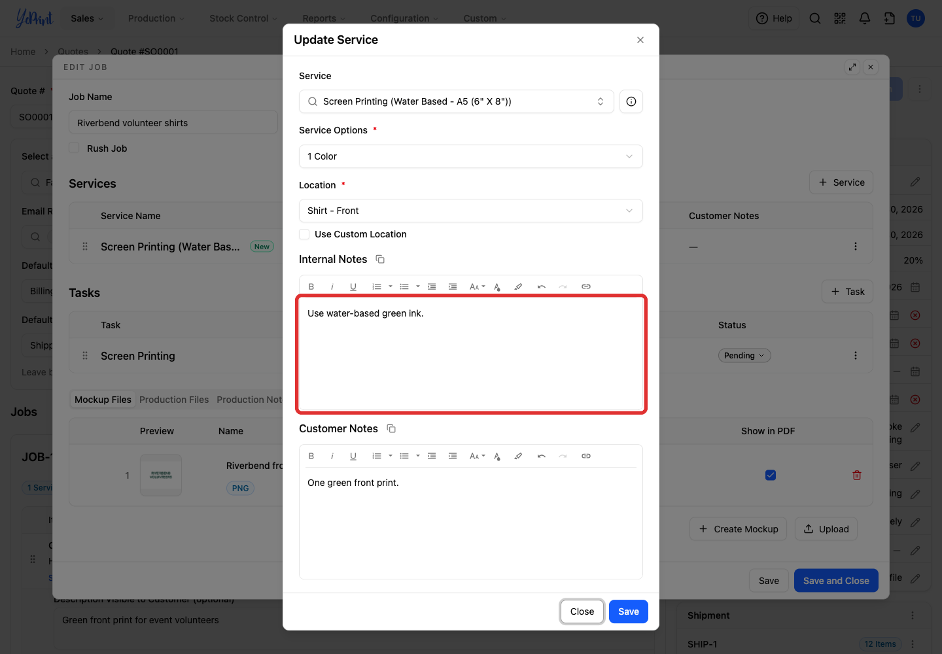Click Upload button
The height and width of the screenshot is (654, 942).
[826, 529]
